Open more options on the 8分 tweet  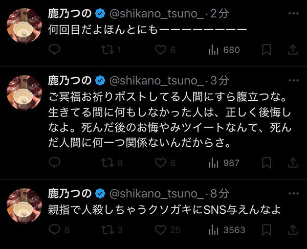pos(293,192)
